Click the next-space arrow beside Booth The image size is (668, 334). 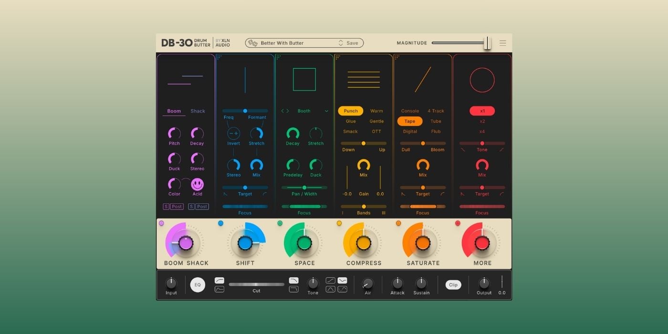(287, 111)
